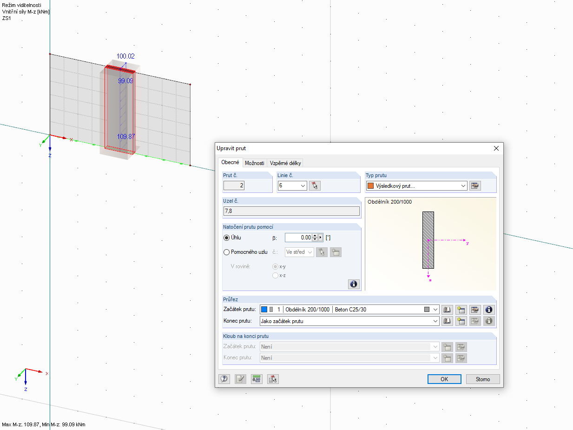Click blue cross-section color swatch
Screen dimensions: 573x430
(264, 310)
